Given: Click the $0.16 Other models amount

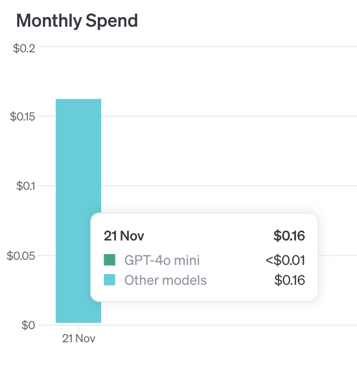Looking at the screenshot, I should point(289,280).
